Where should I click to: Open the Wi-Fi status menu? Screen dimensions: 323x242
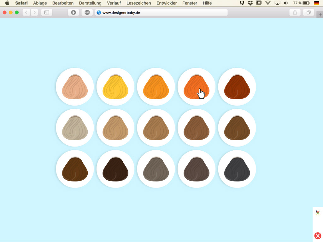(x=268, y=3)
